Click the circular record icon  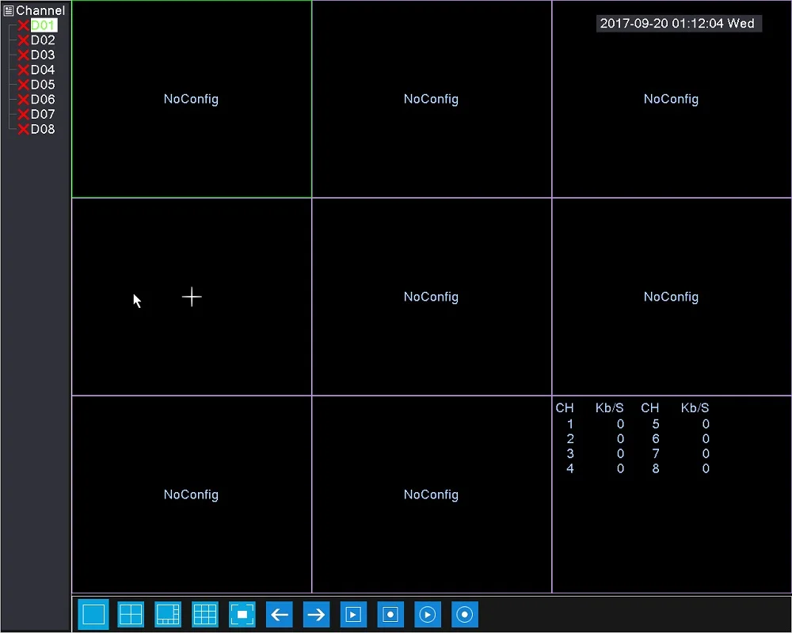pos(465,614)
